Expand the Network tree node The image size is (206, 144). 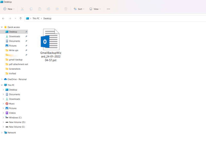point(2,133)
